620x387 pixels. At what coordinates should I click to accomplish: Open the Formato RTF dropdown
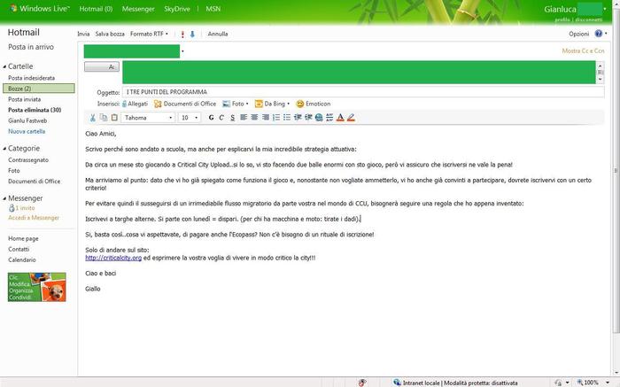point(149,34)
